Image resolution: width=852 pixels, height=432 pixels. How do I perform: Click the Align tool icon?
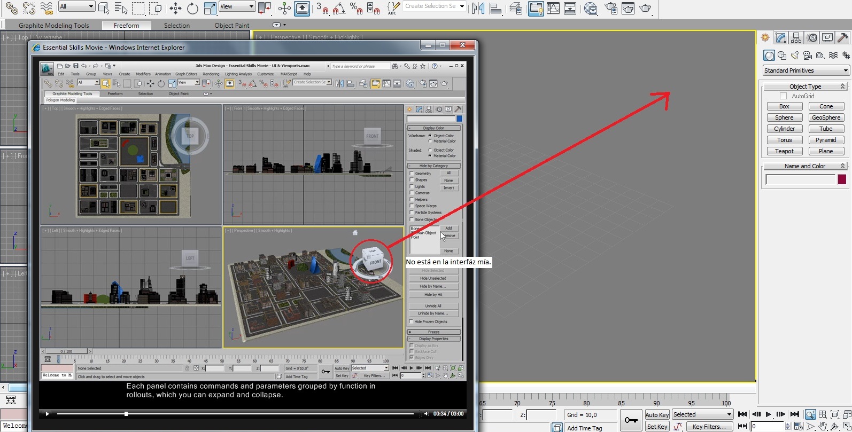click(x=495, y=8)
